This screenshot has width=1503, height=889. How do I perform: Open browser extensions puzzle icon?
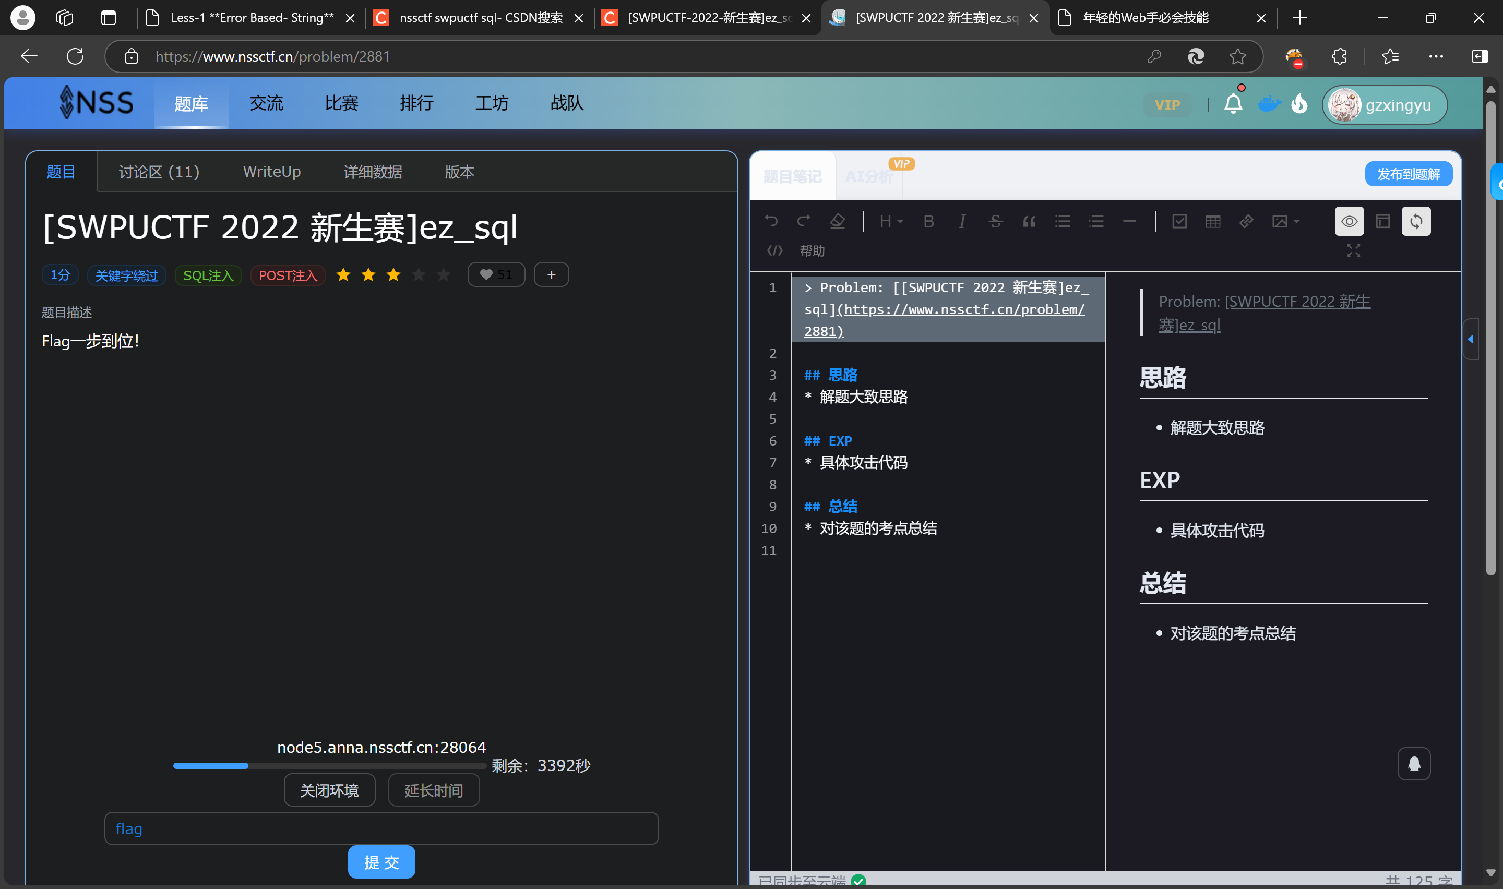[1340, 56]
